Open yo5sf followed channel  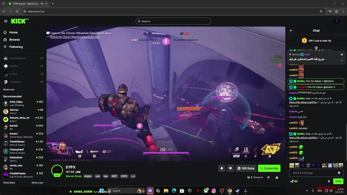23,74
